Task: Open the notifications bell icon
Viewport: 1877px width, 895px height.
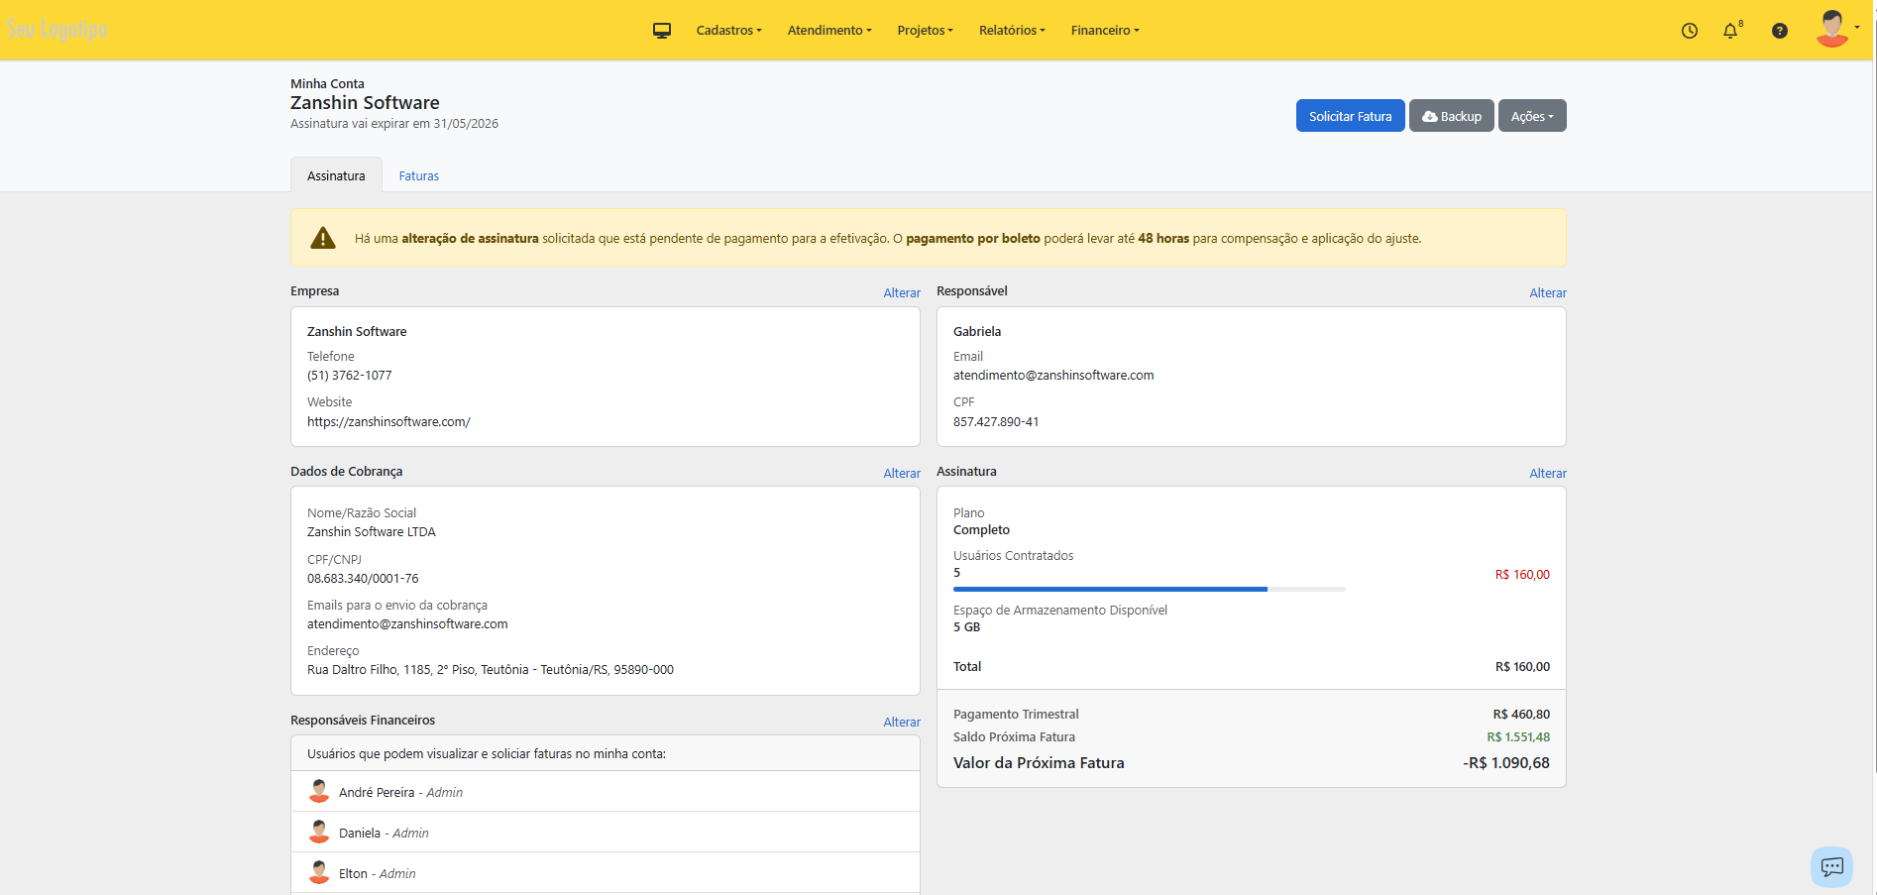Action: pos(1730,31)
